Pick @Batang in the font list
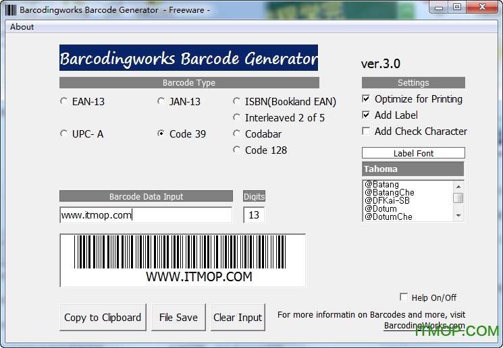 tap(381, 184)
